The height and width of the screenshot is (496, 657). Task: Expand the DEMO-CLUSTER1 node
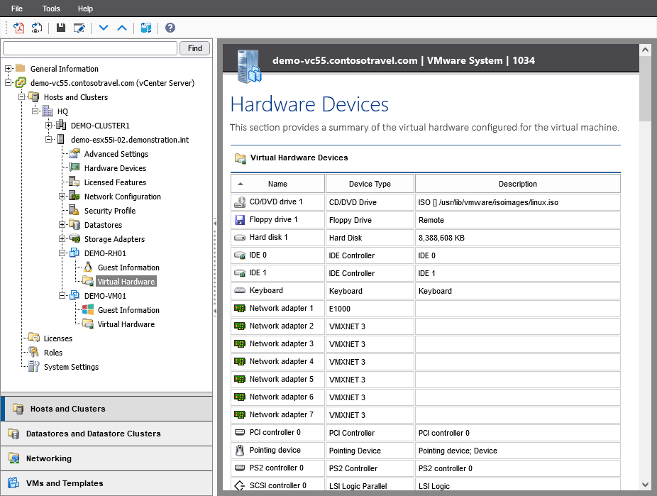pyautogui.click(x=49, y=125)
